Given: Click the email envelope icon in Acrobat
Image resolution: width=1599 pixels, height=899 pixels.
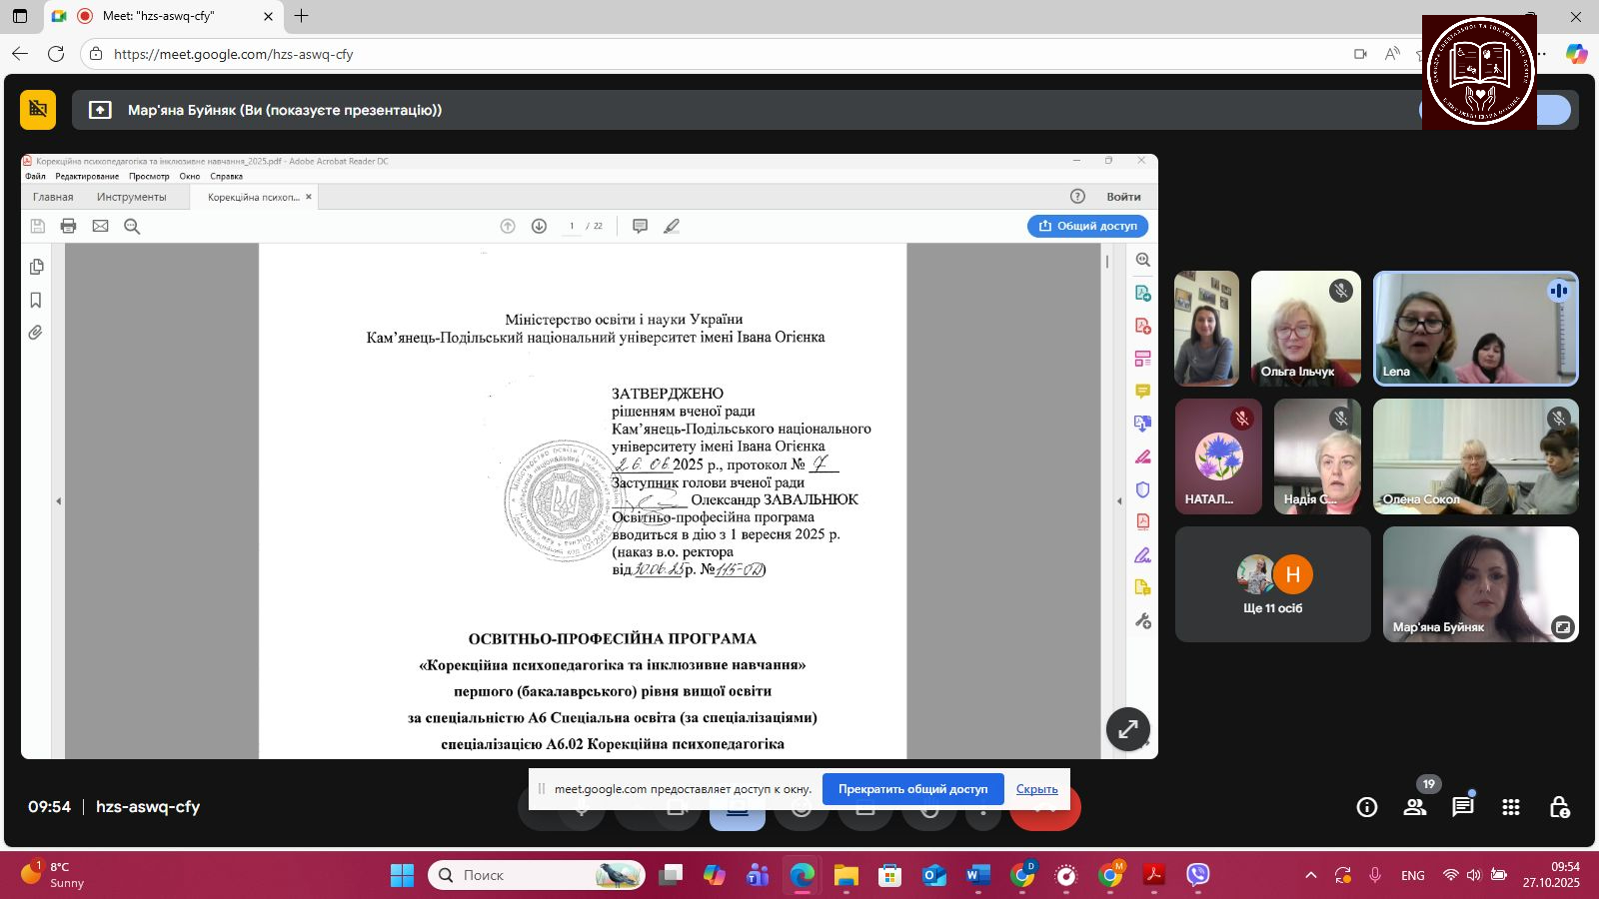Looking at the screenshot, I should [100, 226].
